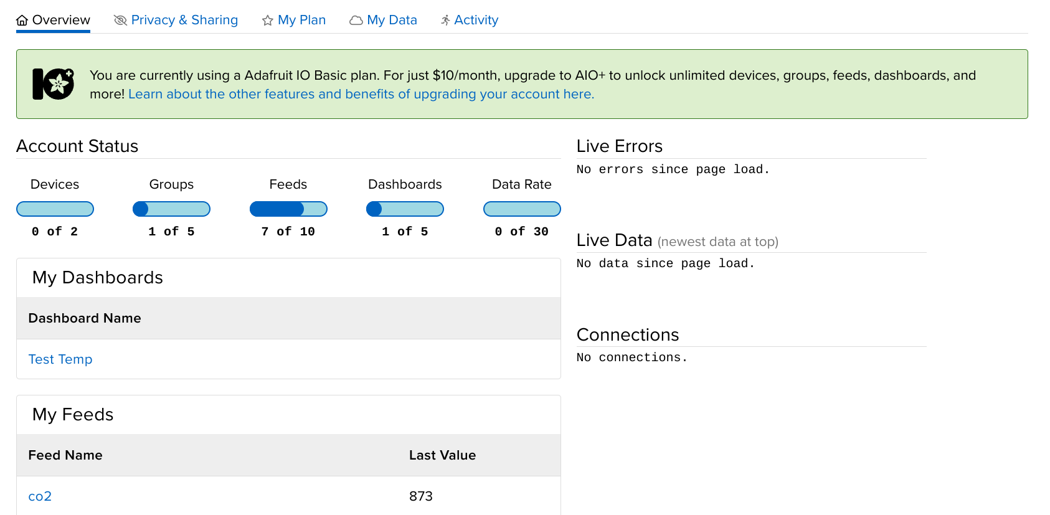Open the Test Temp dashboard
1050x515 pixels.
click(60, 359)
